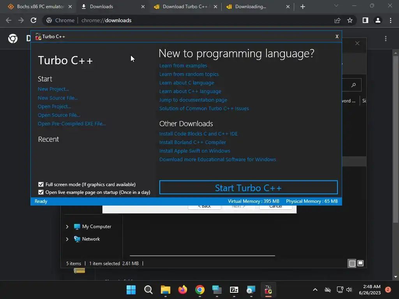Click Chrome forward arrow
Viewport: 399px width, 299px height.
pyautogui.click(x=21, y=20)
